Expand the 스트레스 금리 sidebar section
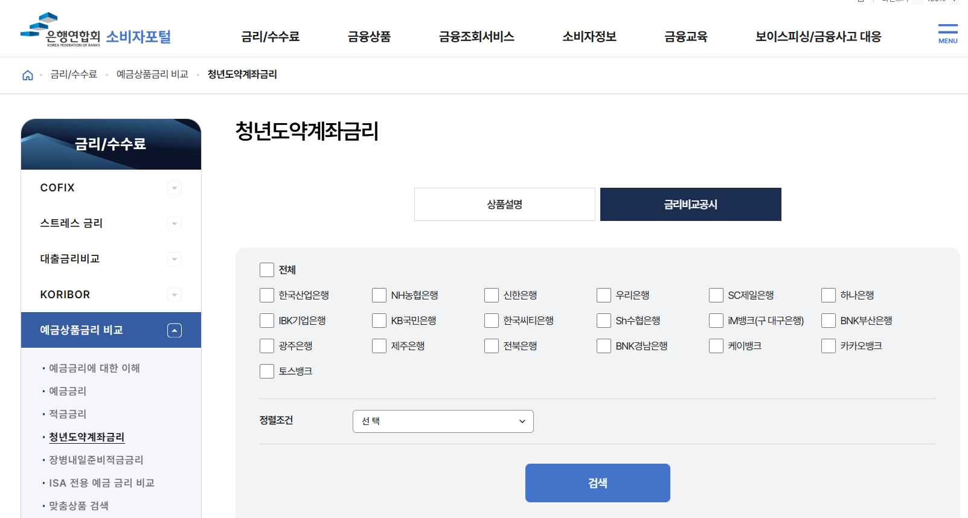The image size is (968, 518). 175,223
